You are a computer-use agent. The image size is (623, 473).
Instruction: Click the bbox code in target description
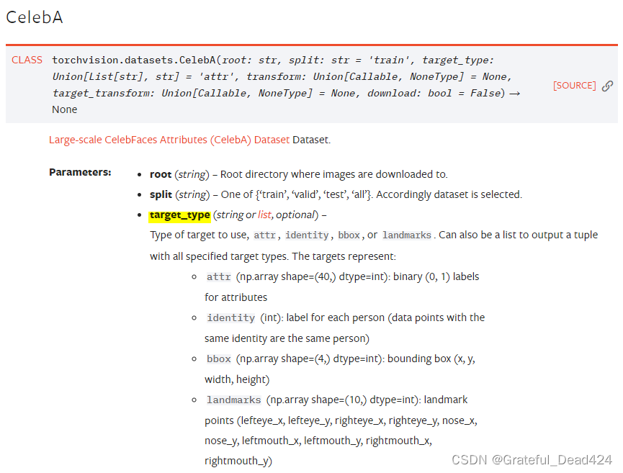click(x=349, y=235)
